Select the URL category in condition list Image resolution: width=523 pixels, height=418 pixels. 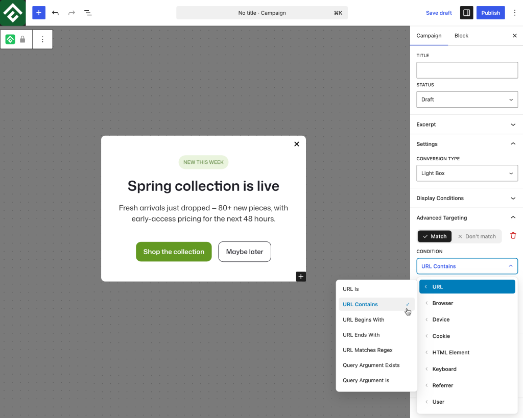(x=467, y=287)
